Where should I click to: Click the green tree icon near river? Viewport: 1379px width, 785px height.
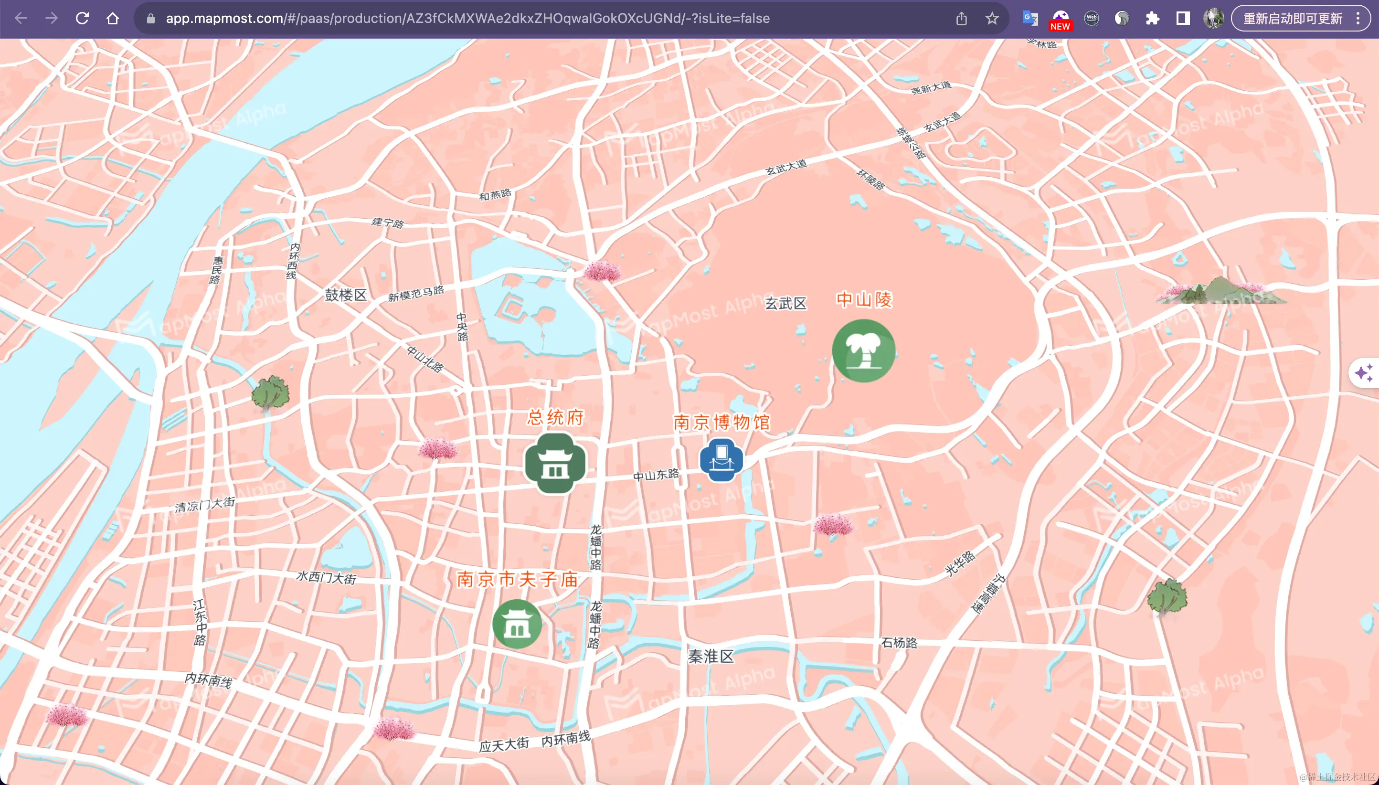coord(270,393)
